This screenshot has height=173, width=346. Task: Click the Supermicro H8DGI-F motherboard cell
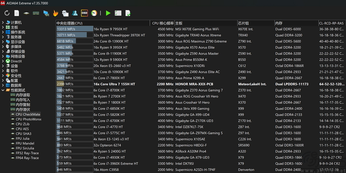191,145
